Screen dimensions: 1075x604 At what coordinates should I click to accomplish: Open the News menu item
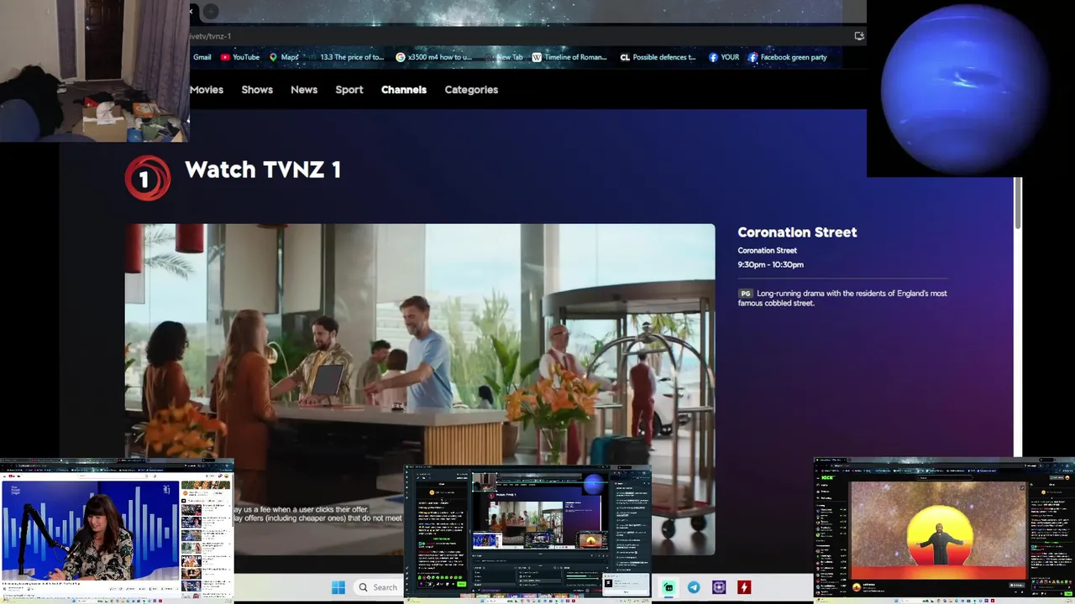coord(304,90)
